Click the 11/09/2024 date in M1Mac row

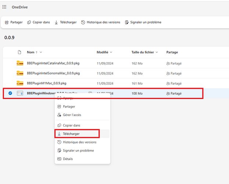105,84
